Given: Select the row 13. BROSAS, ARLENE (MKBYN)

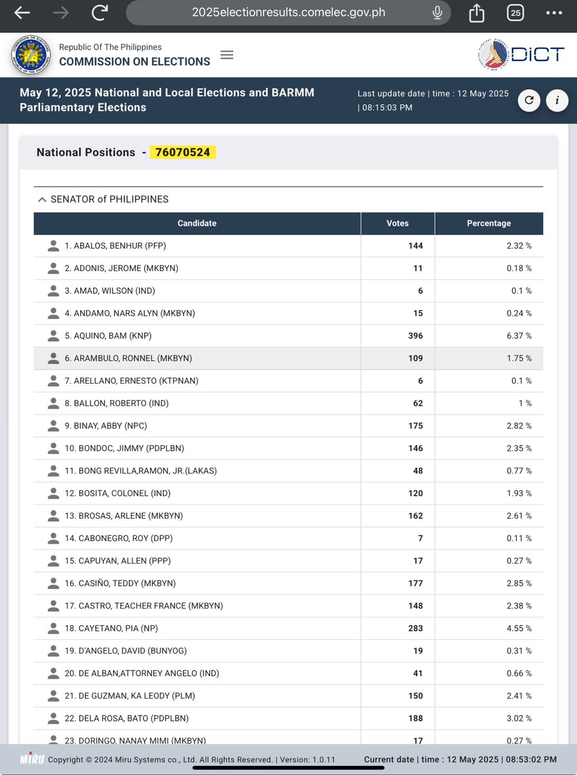Looking at the screenshot, I should (288, 516).
